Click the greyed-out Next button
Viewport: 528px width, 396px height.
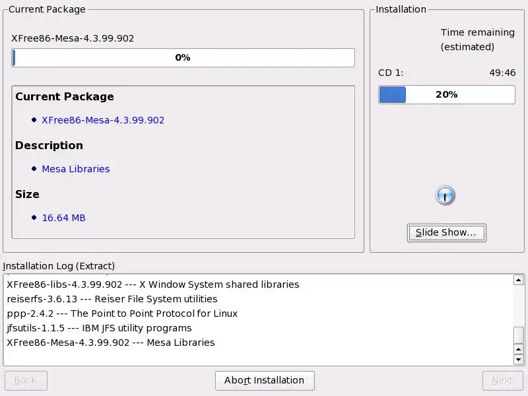502,381
